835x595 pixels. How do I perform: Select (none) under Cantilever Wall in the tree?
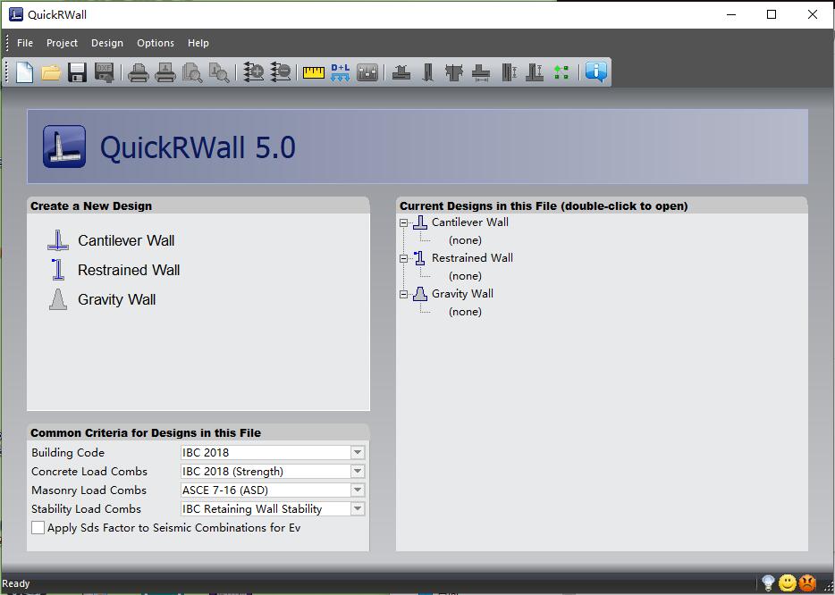pos(466,240)
